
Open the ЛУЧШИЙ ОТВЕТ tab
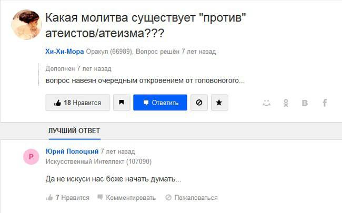[x=74, y=131]
